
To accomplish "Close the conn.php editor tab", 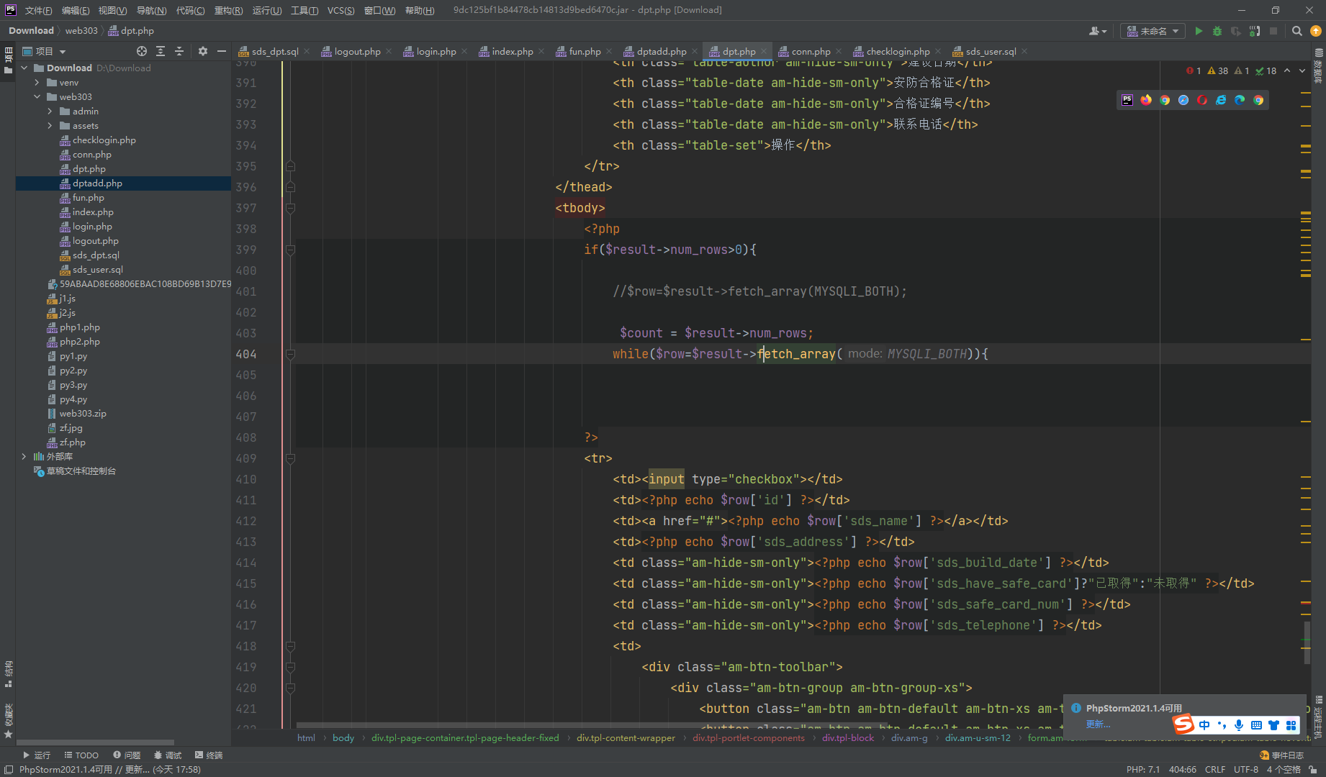I will [839, 51].
